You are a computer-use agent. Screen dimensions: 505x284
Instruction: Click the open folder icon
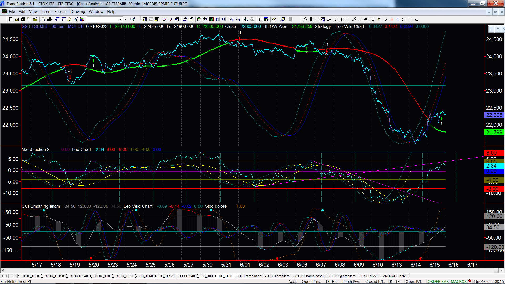(17, 19)
